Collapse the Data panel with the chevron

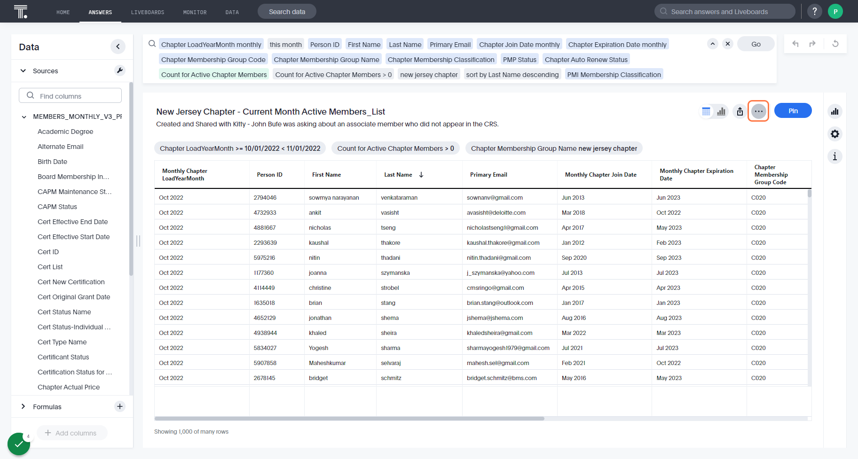point(118,47)
